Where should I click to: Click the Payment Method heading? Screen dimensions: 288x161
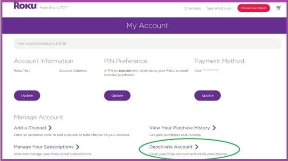tap(219, 61)
